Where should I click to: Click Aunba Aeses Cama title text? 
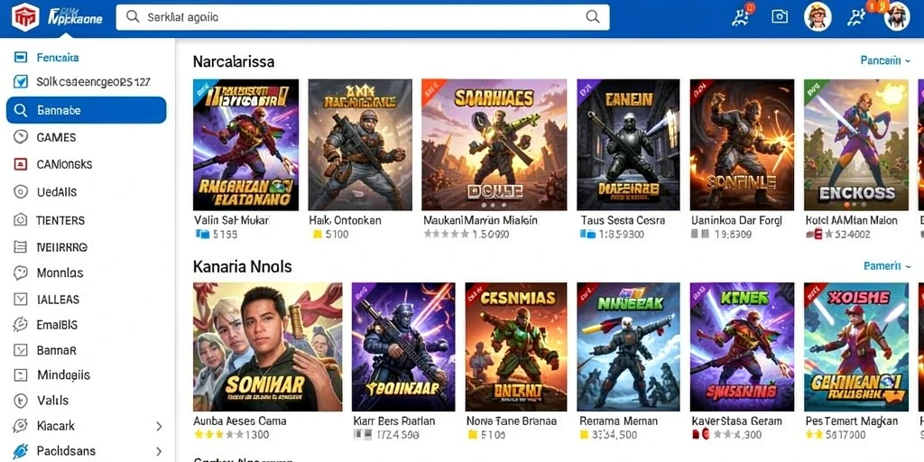point(240,421)
